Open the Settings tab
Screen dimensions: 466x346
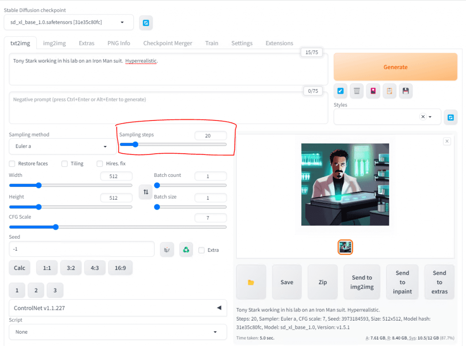(242, 43)
